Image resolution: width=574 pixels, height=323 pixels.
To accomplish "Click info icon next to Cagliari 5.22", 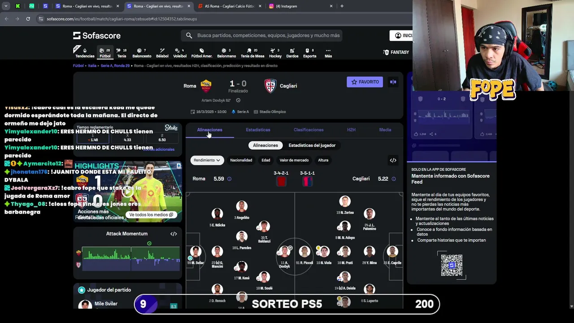I will (x=394, y=179).
